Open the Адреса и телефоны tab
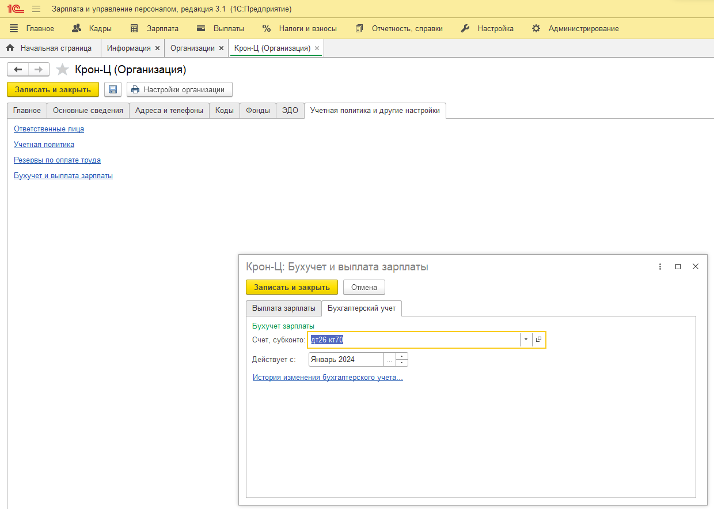714x509 pixels. [x=169, y=111]
